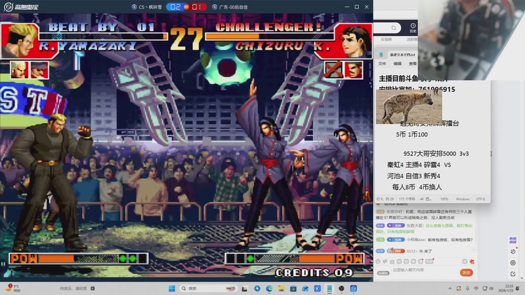Click the hyena image in the notepad overlay

point(409,107)
